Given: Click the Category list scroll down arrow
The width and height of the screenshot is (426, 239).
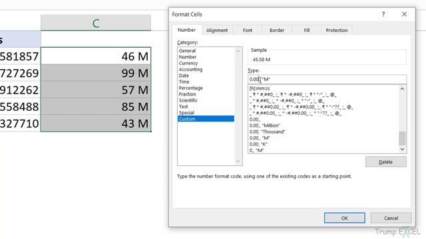Looking at the screenshot, I should [x=238, y=161].
